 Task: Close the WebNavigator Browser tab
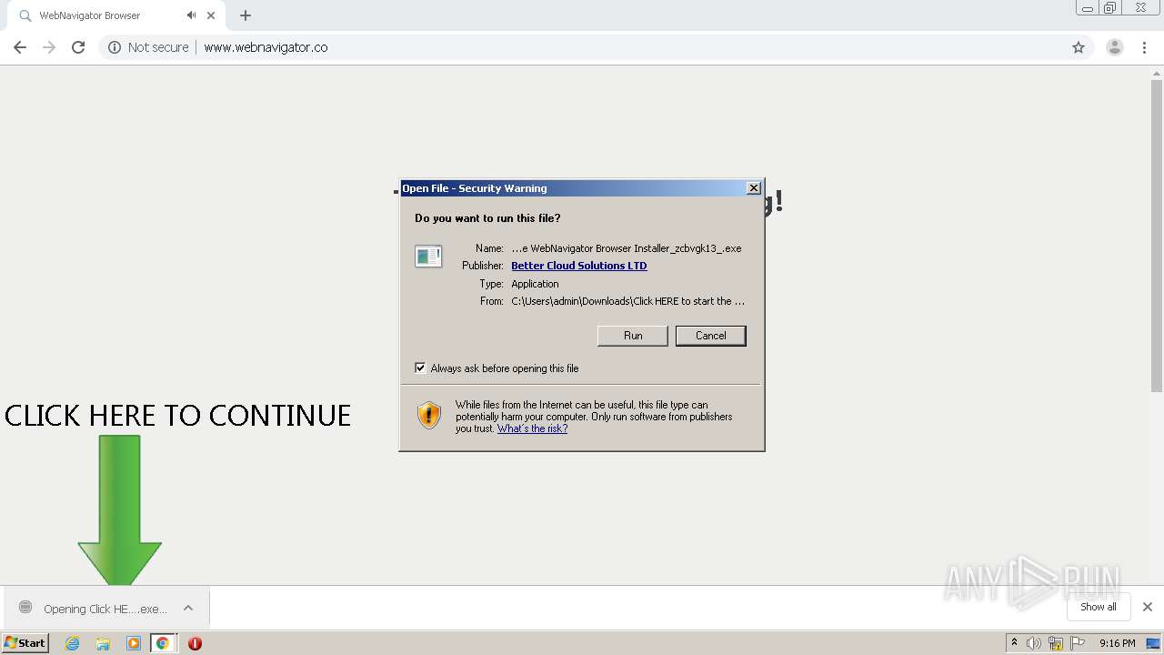[211, 15]
